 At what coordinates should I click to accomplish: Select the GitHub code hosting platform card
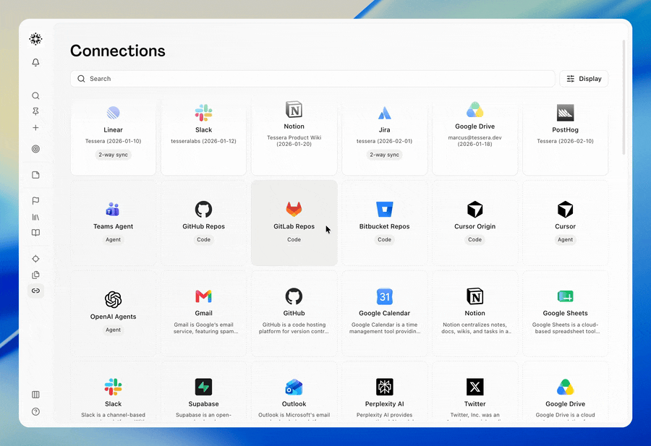[x=294, y=314]
